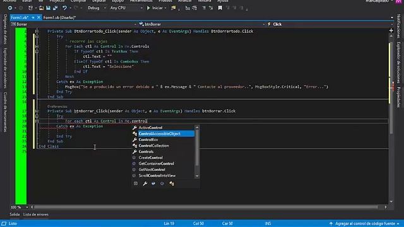Open the document tabs overflow dropdown
The width and height of the screenshot is (404, 227).
[x=392, y=18]
